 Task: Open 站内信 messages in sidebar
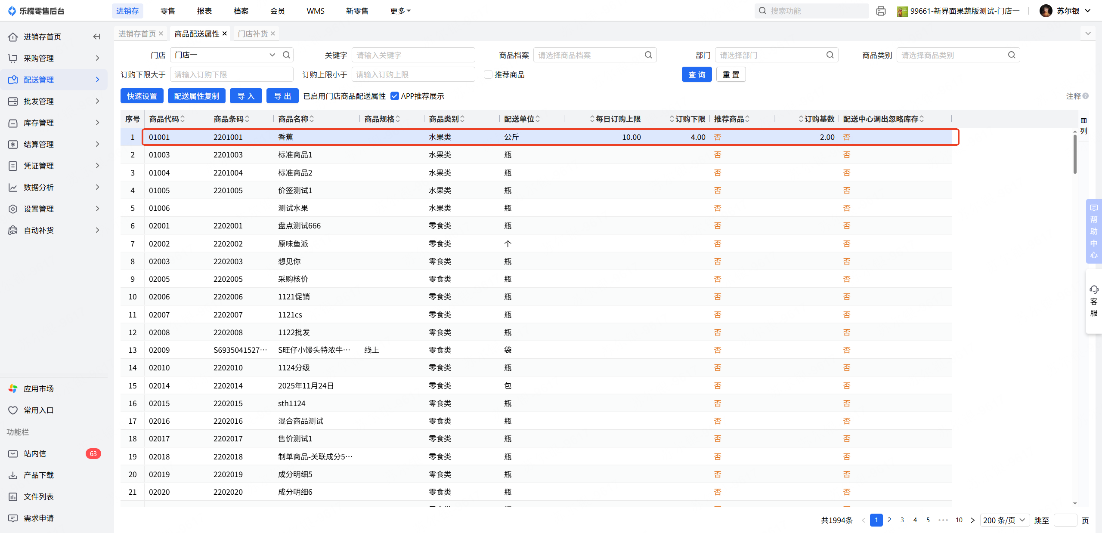(34, 453)
